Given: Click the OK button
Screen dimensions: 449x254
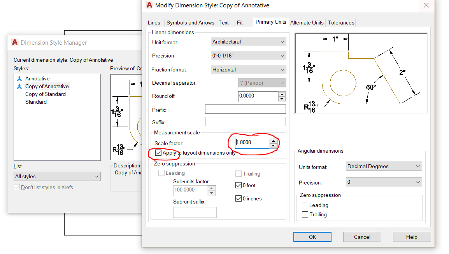Looking at the screenshot, I should (x=312, y=237).
